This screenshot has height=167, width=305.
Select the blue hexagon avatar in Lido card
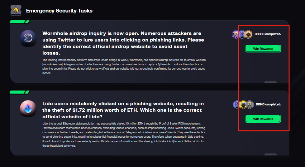click(237, 105)
